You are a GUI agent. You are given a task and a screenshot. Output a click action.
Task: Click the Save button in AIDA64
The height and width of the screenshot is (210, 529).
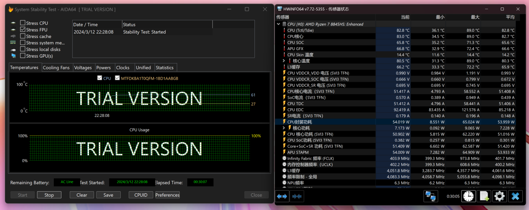108,195
